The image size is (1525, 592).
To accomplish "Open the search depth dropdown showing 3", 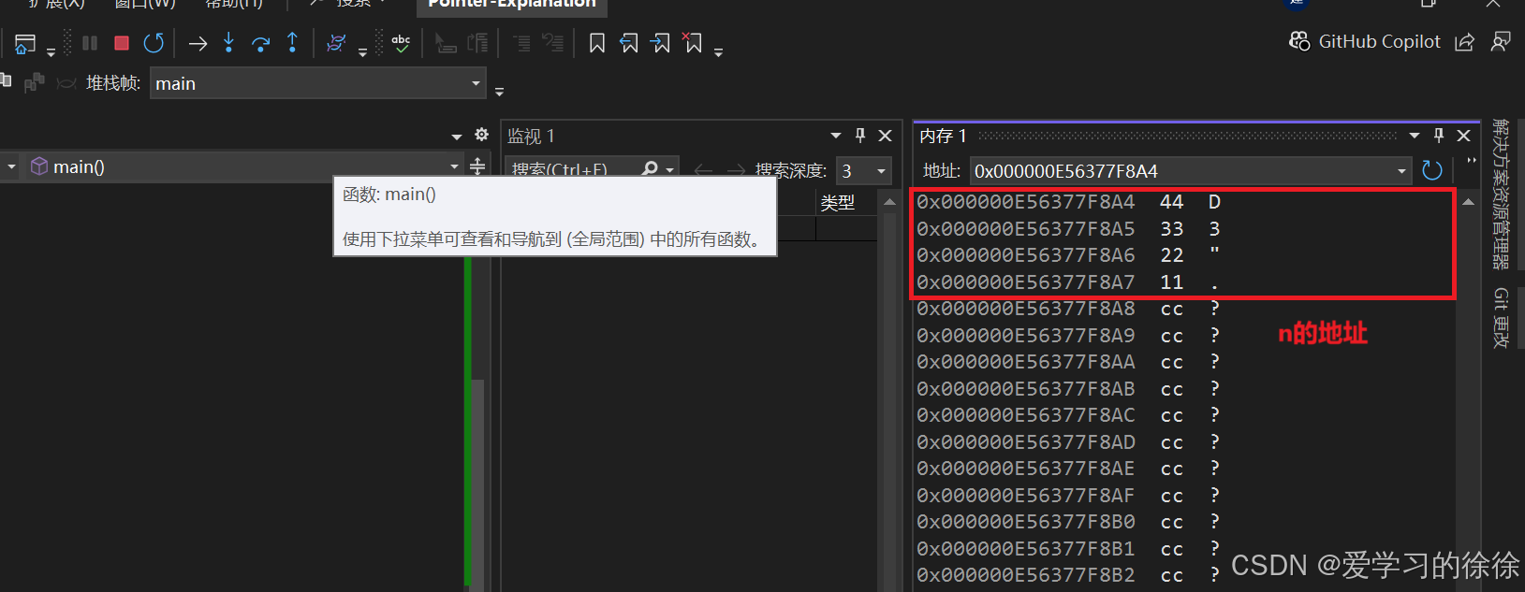I will point(881,171).
